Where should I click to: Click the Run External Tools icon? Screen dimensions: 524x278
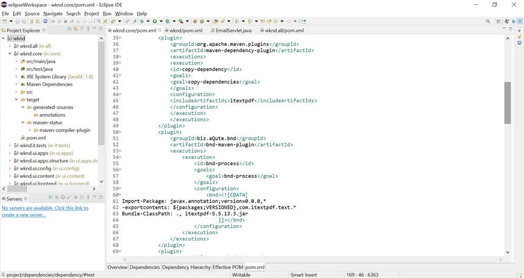click(181, 22)
